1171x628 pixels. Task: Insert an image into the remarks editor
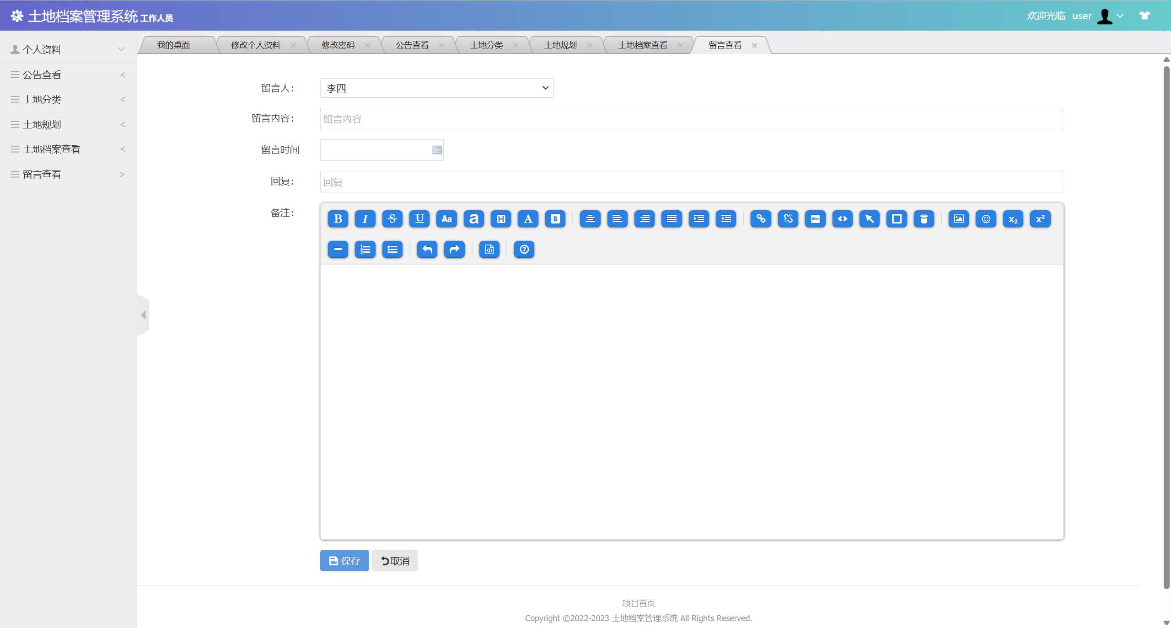(958, 219)
